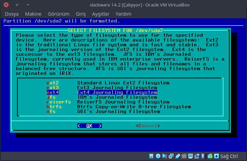247x161 pixels.
Task: Click the video capture status icon
Action: [197, 156]
